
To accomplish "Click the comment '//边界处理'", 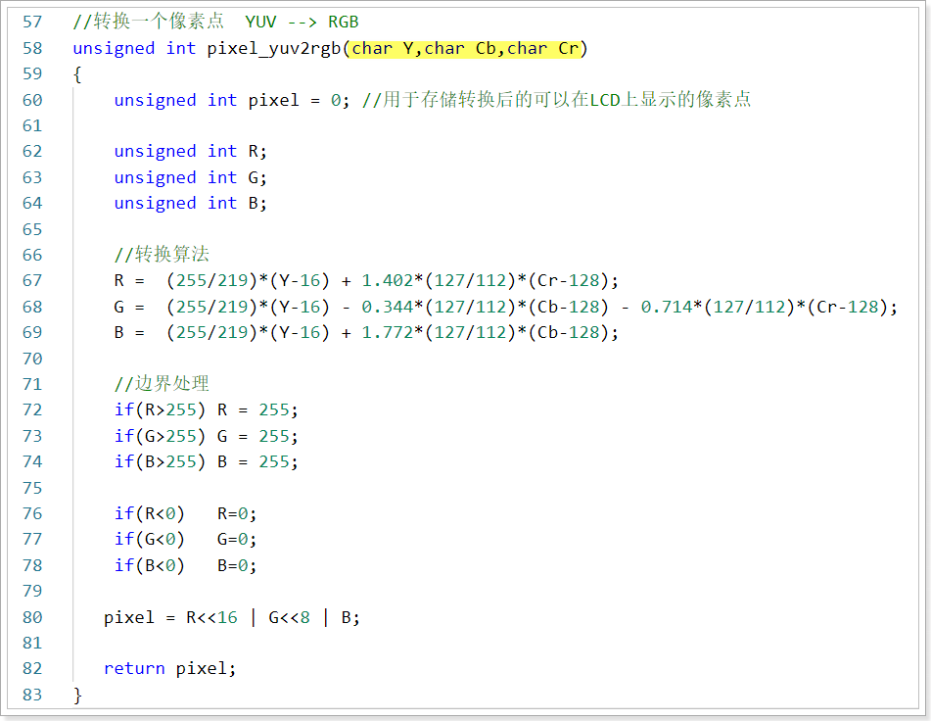I will click(162, 384).
